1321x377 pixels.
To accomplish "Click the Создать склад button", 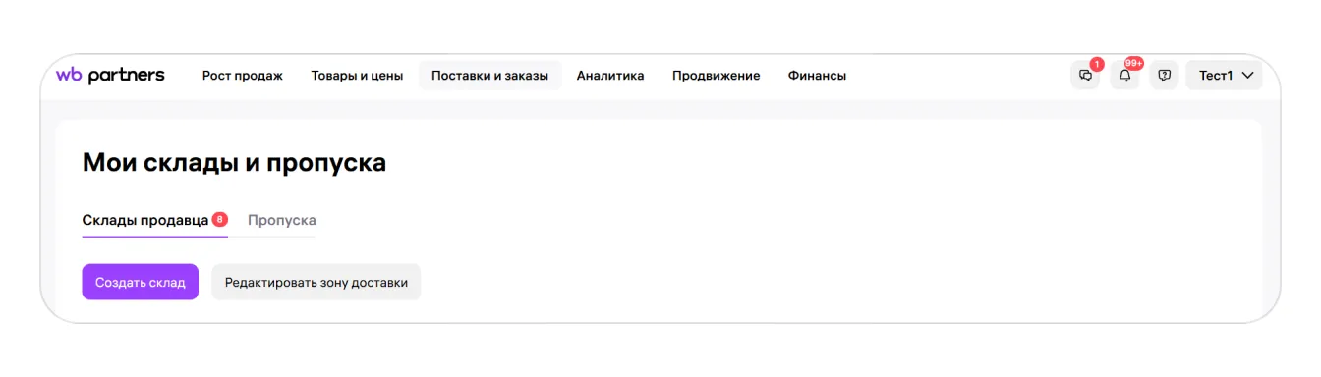I will (x=140, y=282).
